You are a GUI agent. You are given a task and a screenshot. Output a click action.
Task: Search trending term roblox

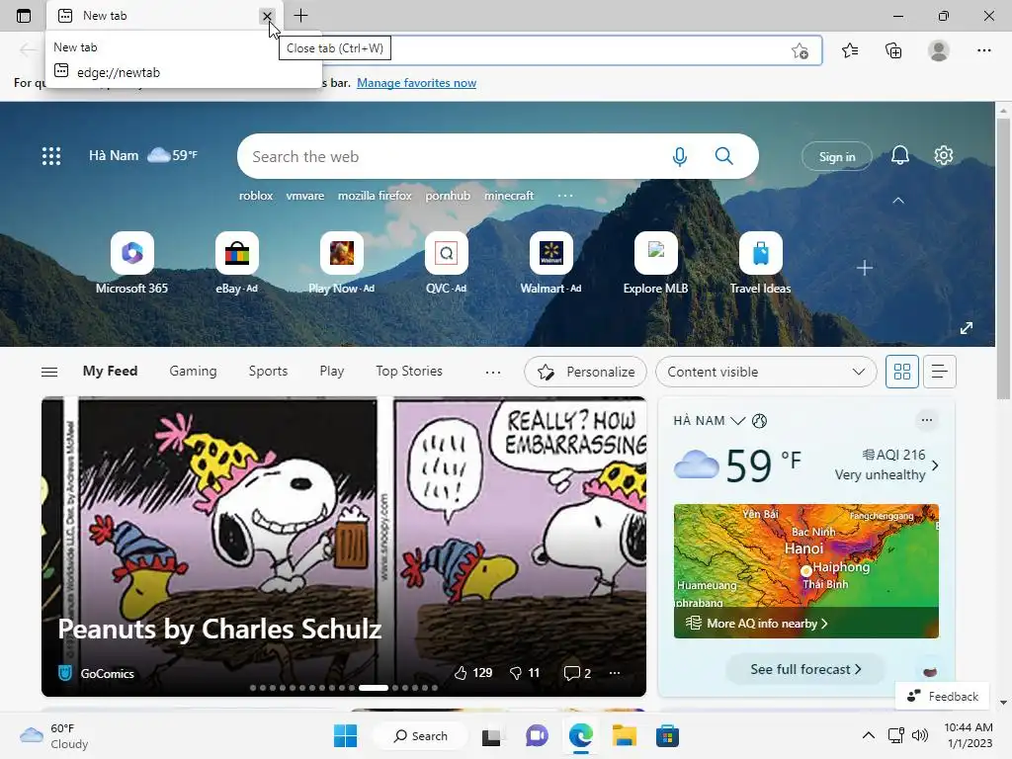pyautogui.click(x=256, y=196)
